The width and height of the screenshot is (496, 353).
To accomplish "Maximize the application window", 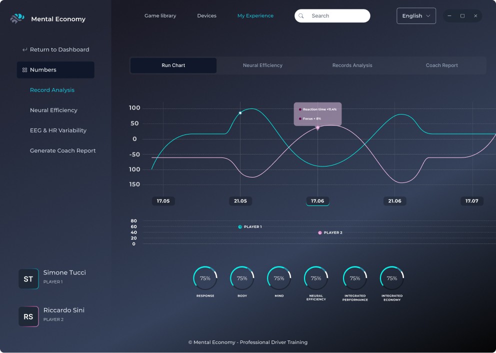I will pyautogui.click(x=462, y=16).
